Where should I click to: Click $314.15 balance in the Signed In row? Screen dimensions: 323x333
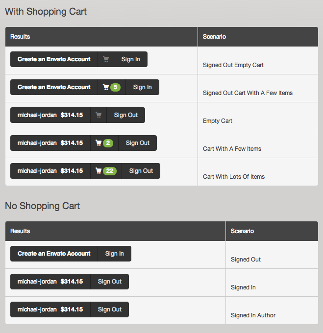(x=72, y=282)
